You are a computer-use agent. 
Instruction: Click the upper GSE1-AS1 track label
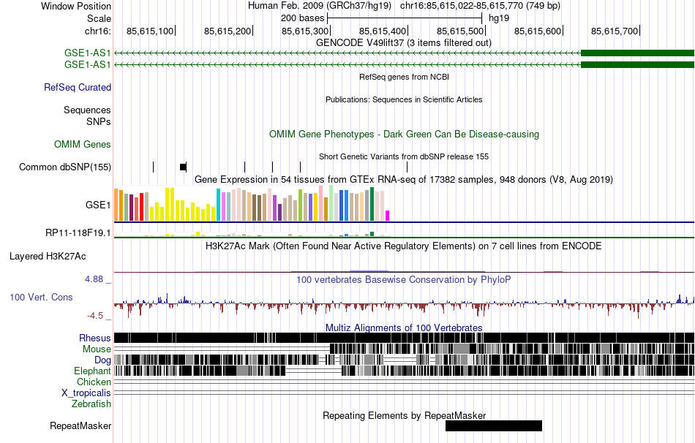(x=87, y=53)
